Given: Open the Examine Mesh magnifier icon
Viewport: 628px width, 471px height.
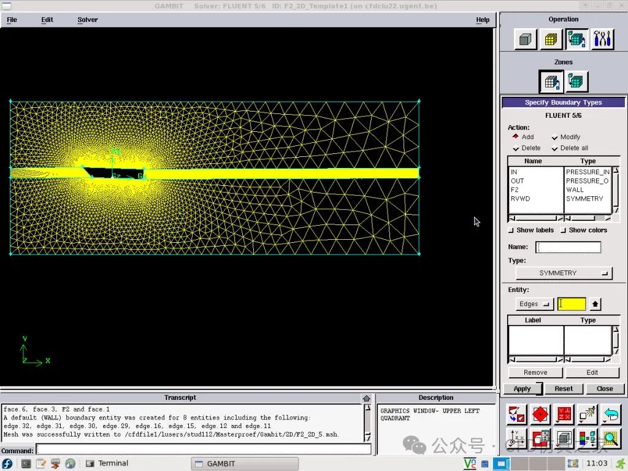Looking at the screenshot, I should 610,438.
